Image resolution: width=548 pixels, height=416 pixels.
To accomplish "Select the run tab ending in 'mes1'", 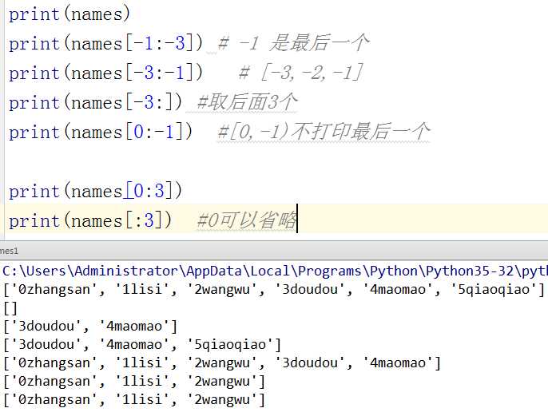I will pos(9,251).
